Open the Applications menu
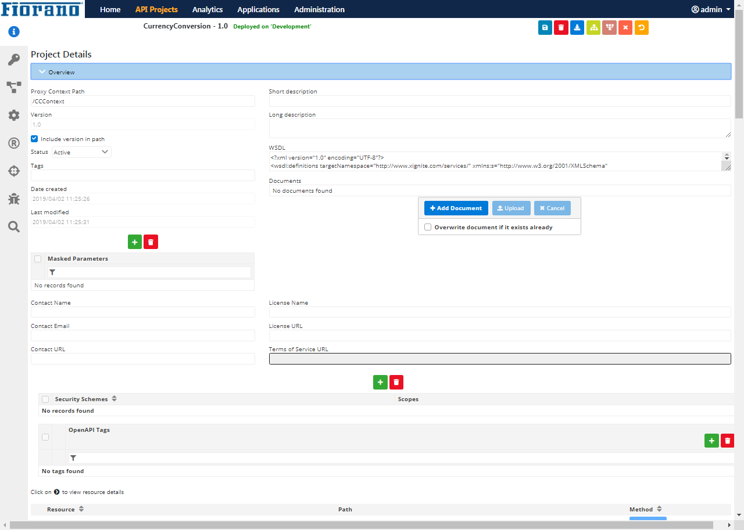Image resolution: width=744 pixels, height=530 pixels. pyautogui.click(x=259, y=9)
